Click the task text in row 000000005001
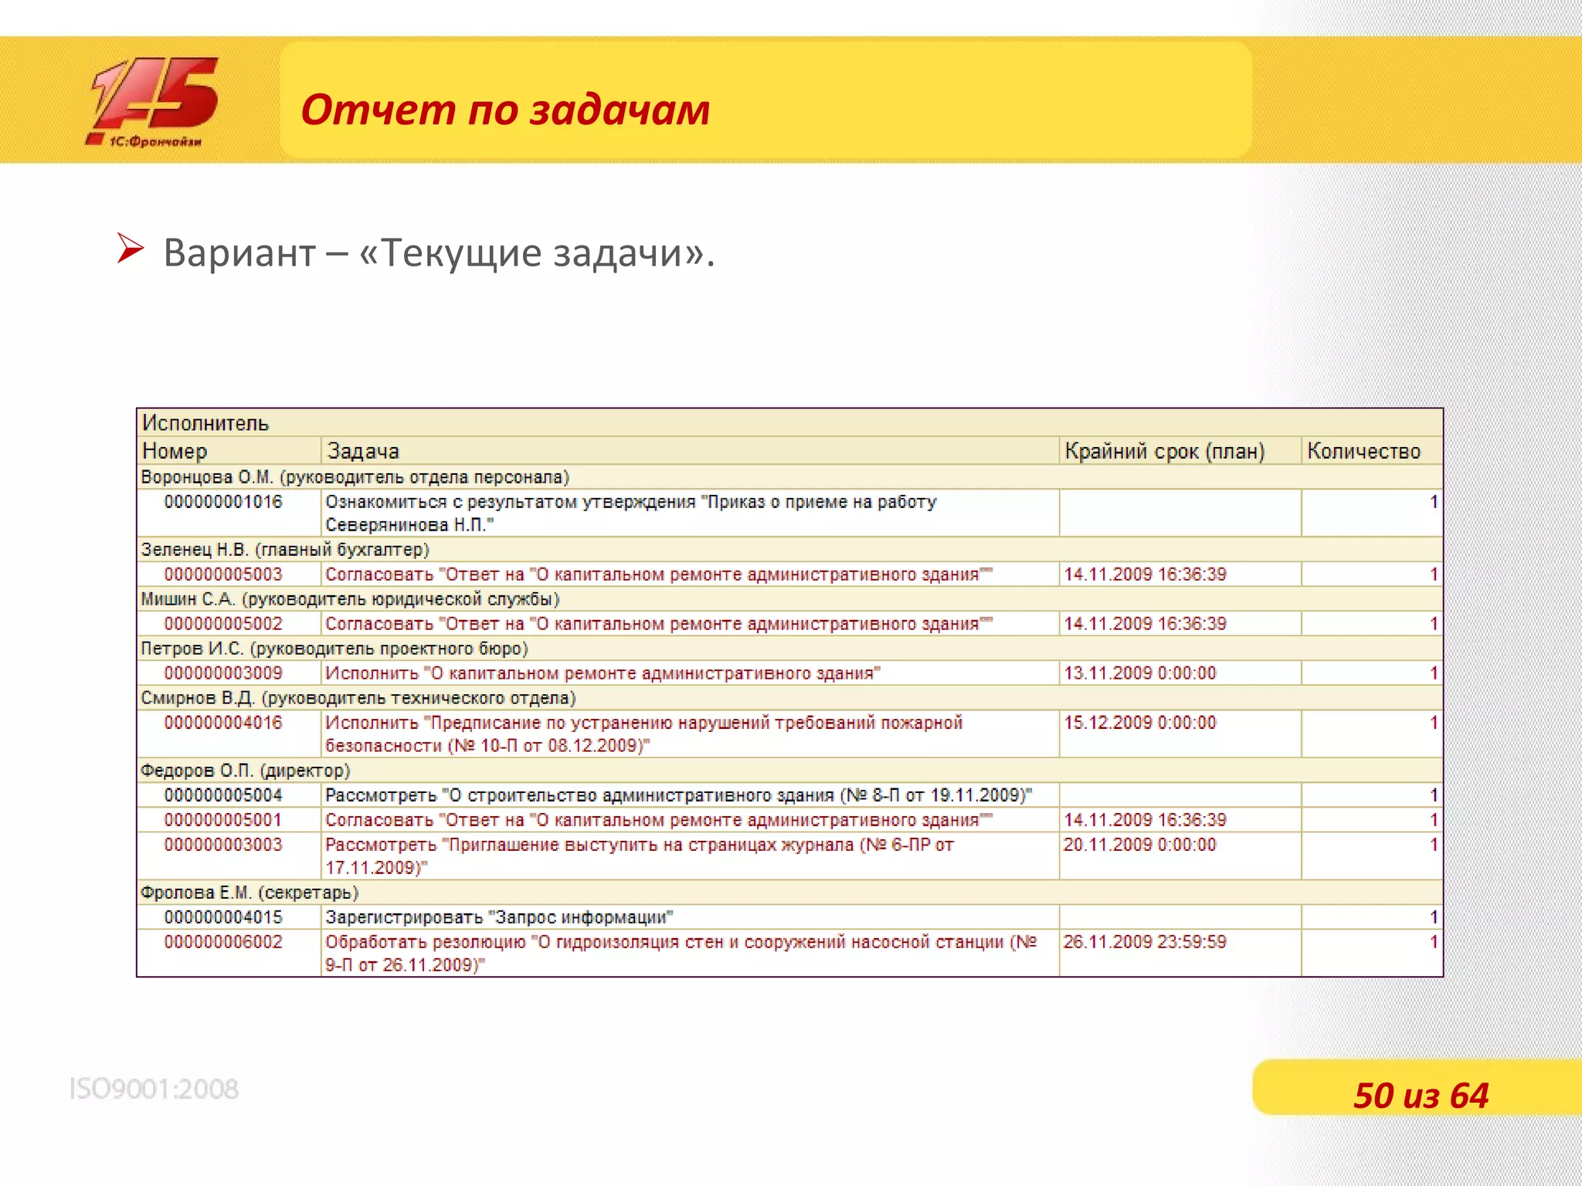Screen dimensions: 1582x1186 658,820
